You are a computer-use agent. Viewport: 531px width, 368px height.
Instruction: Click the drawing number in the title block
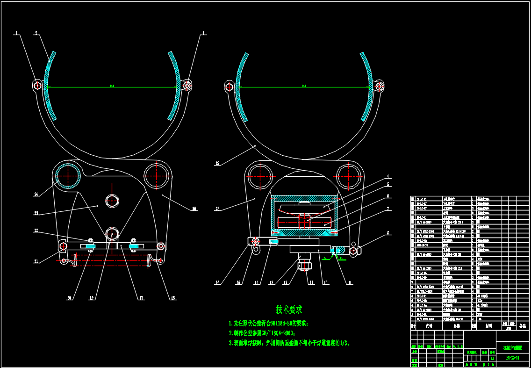tap(513, 359)
